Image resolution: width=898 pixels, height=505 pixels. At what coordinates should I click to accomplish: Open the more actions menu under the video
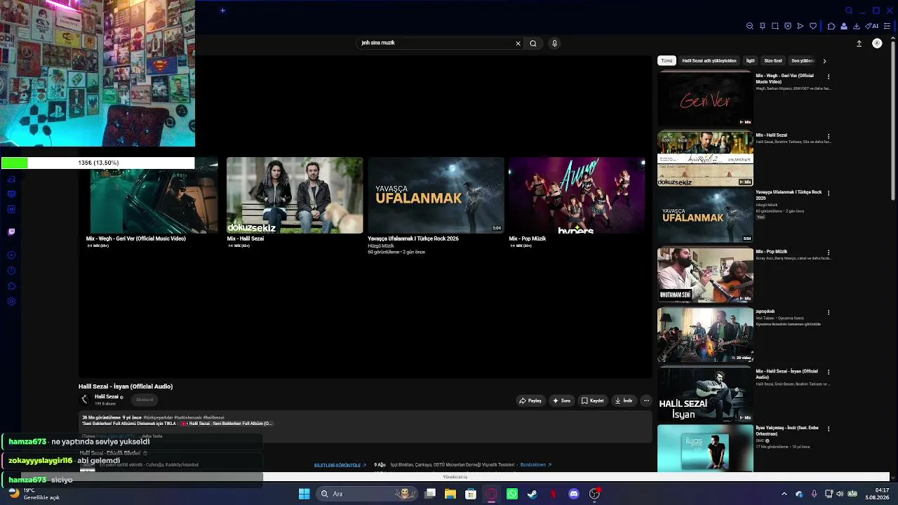tap(646, 400)
